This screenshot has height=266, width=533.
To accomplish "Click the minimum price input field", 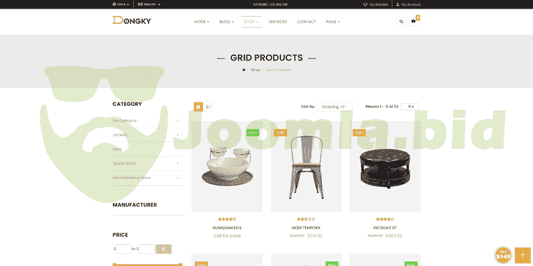I will point(124,249).
